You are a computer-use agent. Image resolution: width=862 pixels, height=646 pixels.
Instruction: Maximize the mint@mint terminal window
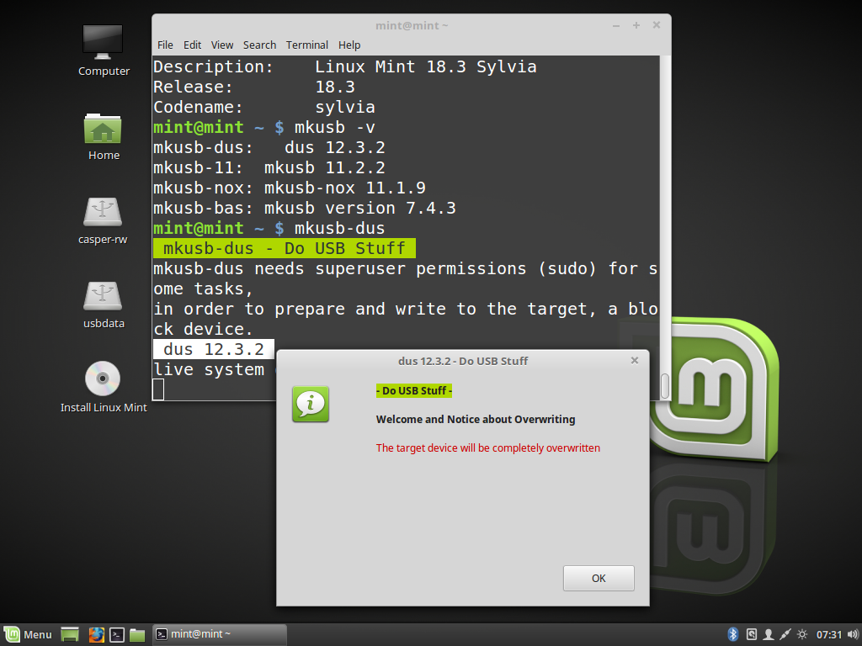pos(636,25)
